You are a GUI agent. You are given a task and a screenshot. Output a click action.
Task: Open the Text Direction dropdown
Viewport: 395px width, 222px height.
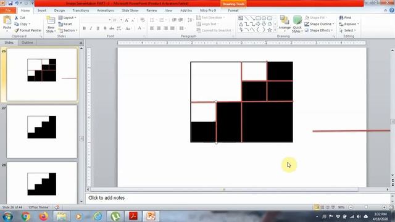[210, 18]
